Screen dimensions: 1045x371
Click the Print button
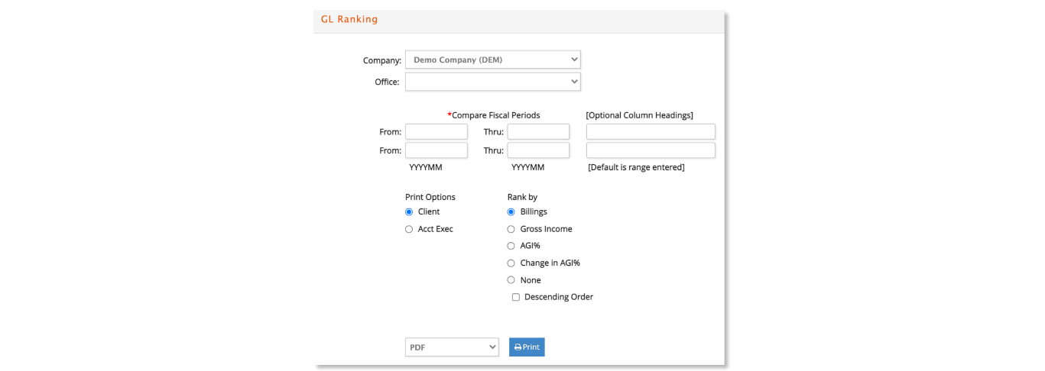pyautogui.click(x=527, y=347)
